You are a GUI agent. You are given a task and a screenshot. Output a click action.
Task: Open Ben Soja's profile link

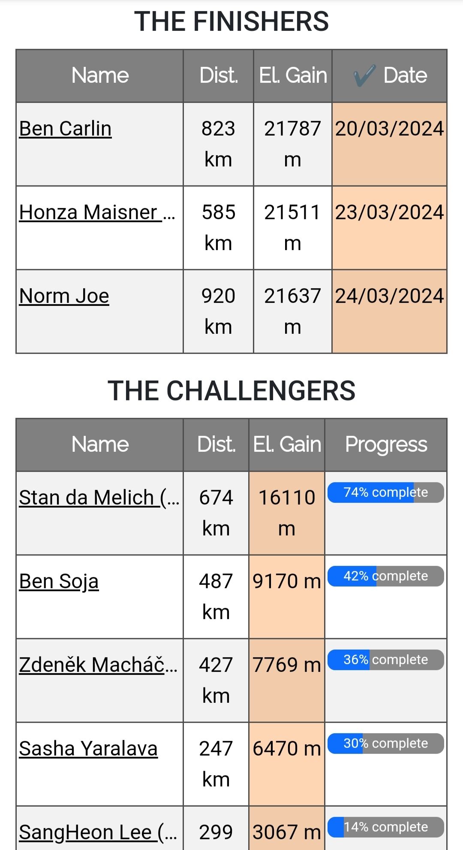click(59, 581)
